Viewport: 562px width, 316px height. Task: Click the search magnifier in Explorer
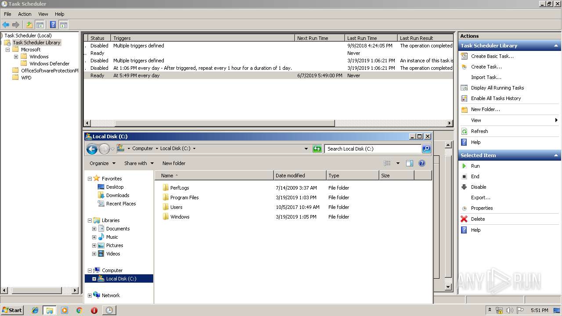[x=426, y=149]
